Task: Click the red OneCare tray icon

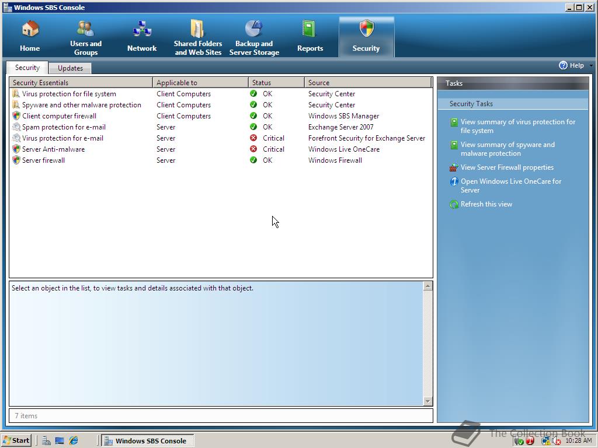Action: [x=530, y=441]
